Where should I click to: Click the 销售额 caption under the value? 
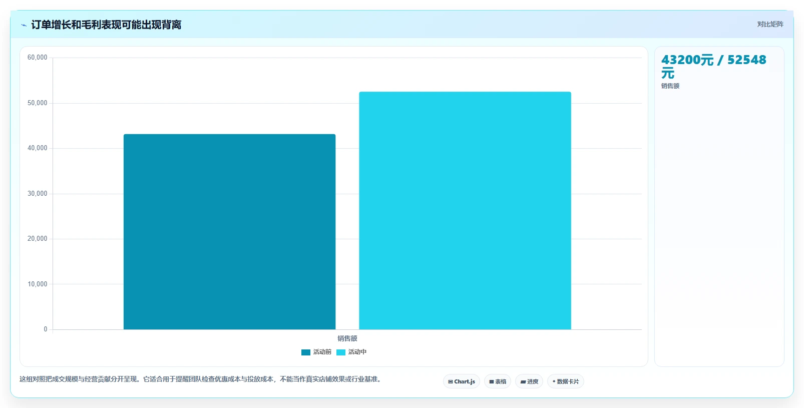tap(670, 86)
